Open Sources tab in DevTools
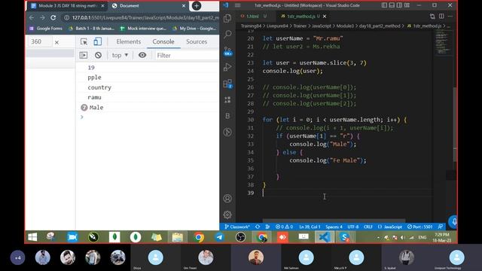482x271 pixels. (197, 41)
